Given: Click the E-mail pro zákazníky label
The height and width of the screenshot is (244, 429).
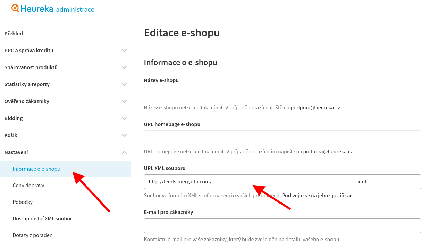Looking at the screenshot, I should click(169, 212).
